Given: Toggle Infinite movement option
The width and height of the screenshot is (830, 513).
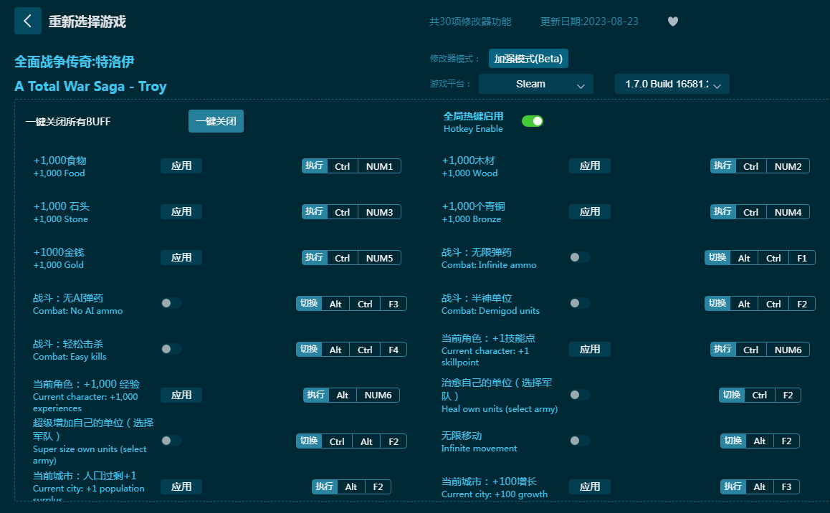Looking at the screenshot, I should (579, 441).
